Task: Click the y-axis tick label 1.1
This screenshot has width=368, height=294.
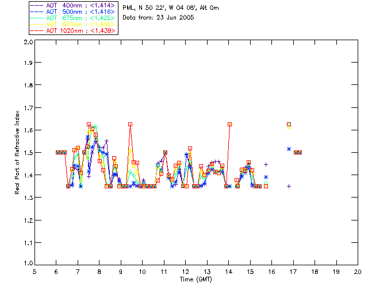Action: coord(28,243)
